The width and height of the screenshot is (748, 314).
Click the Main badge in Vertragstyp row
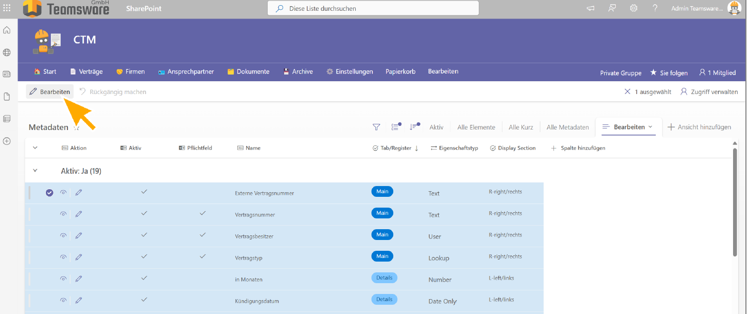[x=382, y=256]
